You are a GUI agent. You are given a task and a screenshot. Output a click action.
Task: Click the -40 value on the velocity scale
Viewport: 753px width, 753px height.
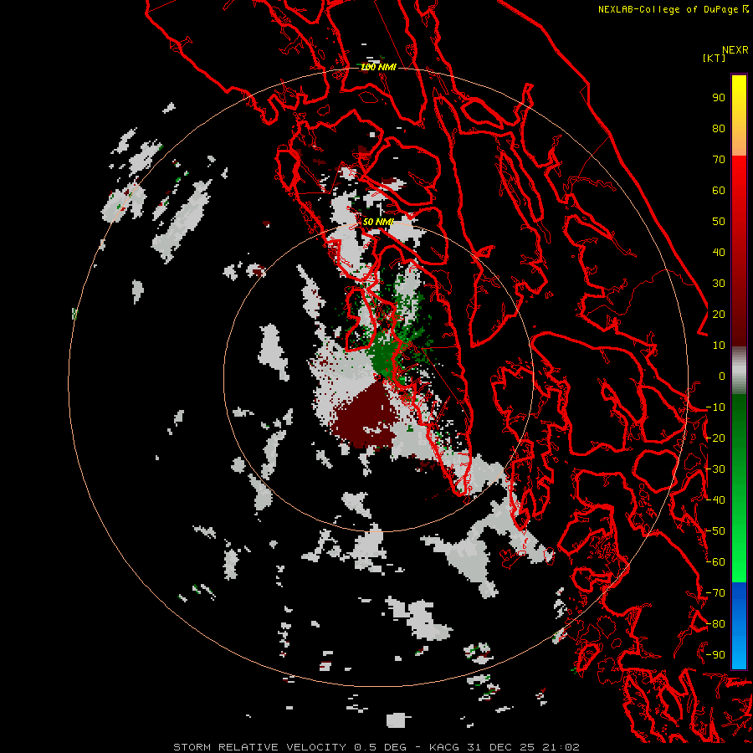[715, 500]
